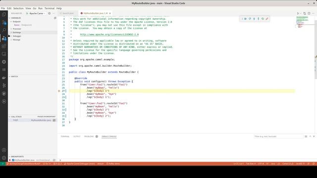This screenshot has height=178, width=317.
Task: Toggle the MyRouteBuilder.java breakpoint checkbox
Action: tap(13, 160)
